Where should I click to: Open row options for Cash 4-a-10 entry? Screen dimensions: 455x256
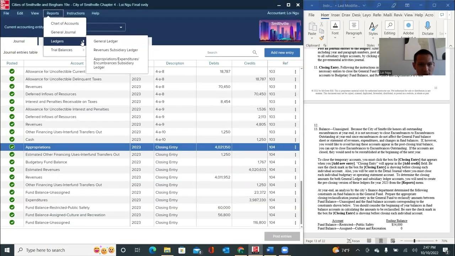coord(295,139)
